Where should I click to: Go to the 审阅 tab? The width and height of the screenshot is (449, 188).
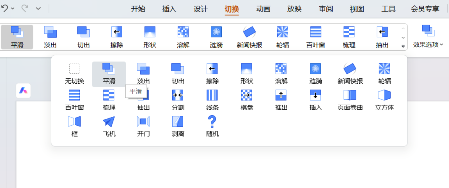(326, 9)
